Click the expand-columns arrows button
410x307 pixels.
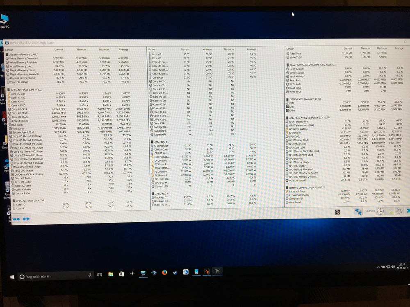point(16,219)
